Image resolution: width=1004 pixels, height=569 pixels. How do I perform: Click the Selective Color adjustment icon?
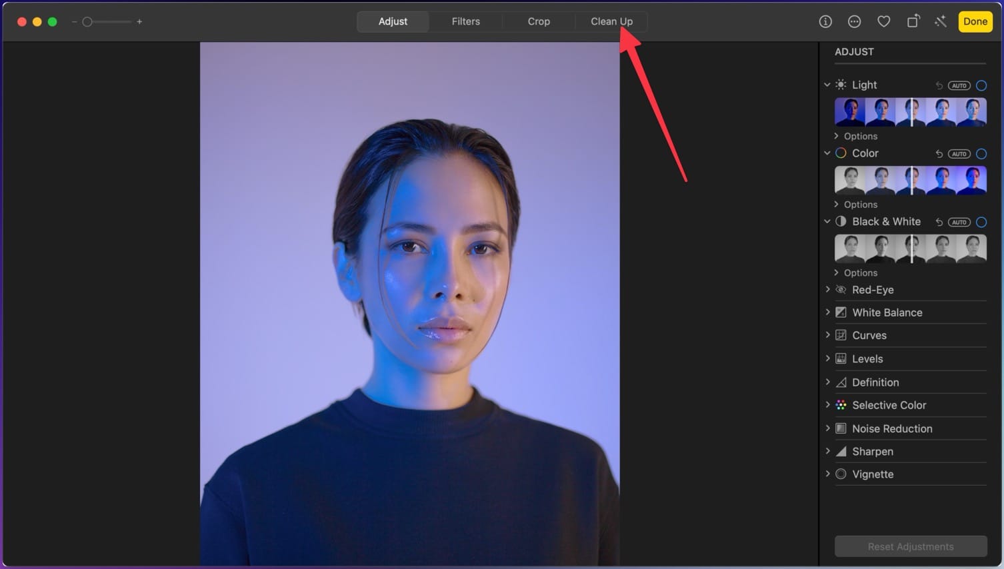[841, 404]
